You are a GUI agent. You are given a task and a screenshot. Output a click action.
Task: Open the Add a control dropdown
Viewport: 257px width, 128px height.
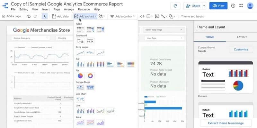(122, 16)
